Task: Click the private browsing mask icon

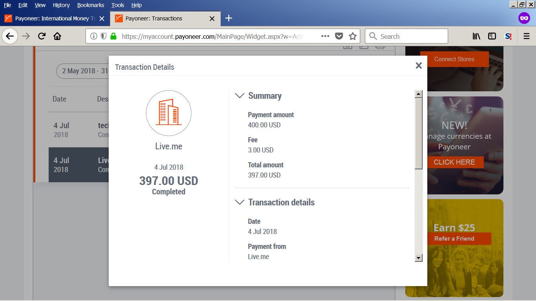Action: 524,18
